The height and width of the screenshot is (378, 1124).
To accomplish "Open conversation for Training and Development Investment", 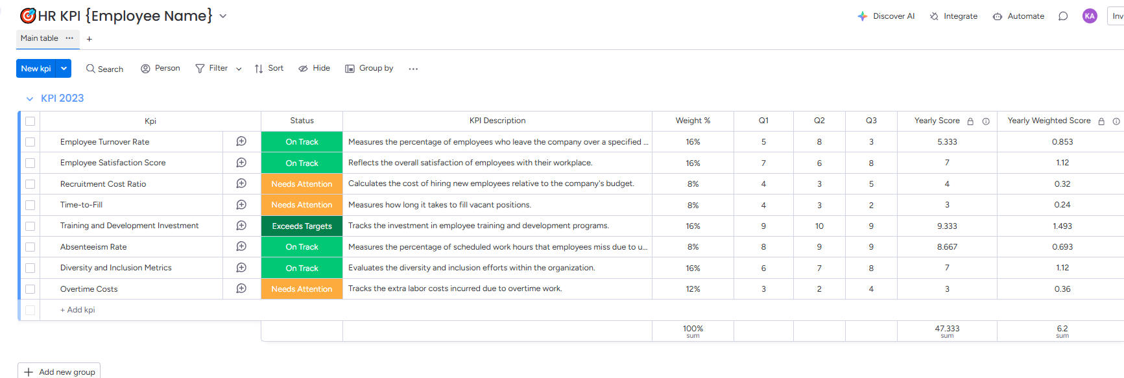I will [241, 226].
